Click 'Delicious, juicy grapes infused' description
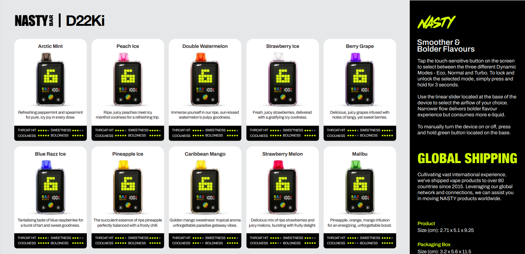This screenshot has height=254, width=525. pos(360,115)
